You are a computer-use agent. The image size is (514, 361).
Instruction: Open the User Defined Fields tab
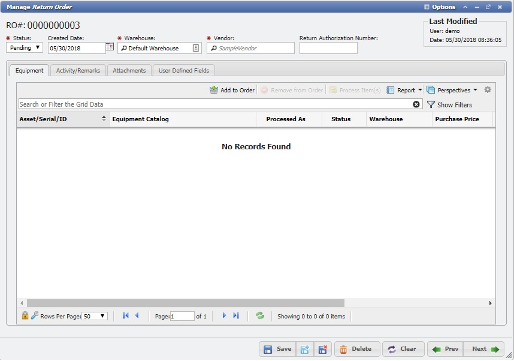(x=184, y=70)
